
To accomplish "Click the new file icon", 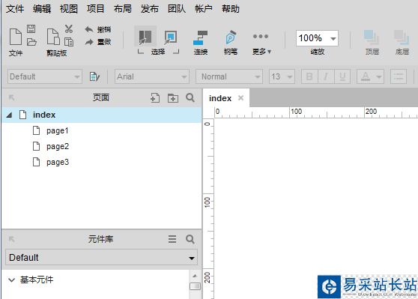I will 16,37.
